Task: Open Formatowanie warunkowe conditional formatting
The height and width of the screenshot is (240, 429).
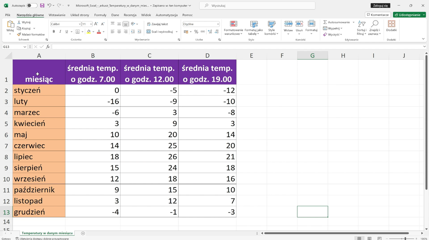Action: [x=233, y=27]
